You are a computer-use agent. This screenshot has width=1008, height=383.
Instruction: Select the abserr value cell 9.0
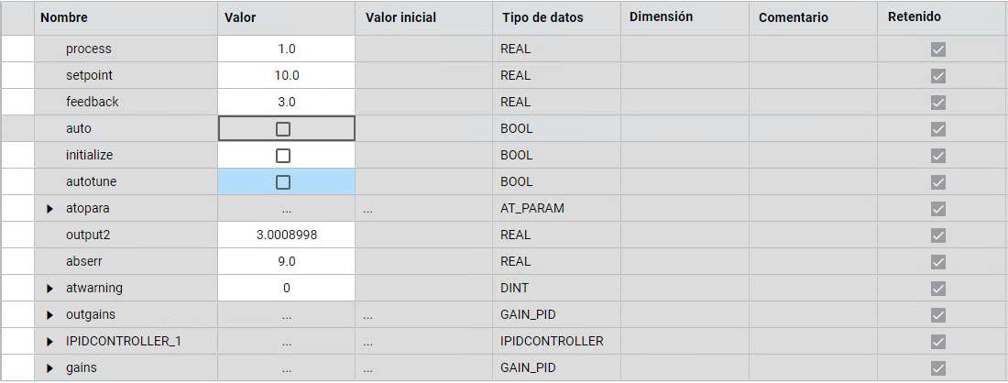pos(286,262)
